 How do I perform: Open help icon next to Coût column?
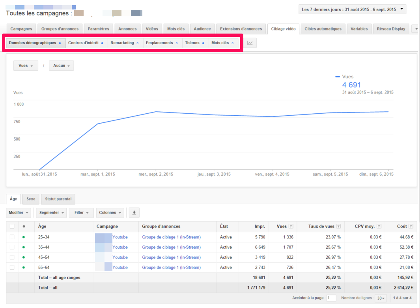coord(411,226)
